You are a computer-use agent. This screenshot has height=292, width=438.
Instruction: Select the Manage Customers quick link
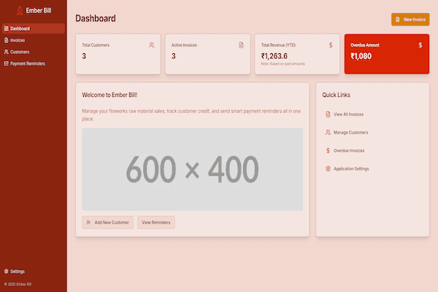click(350, 132)
